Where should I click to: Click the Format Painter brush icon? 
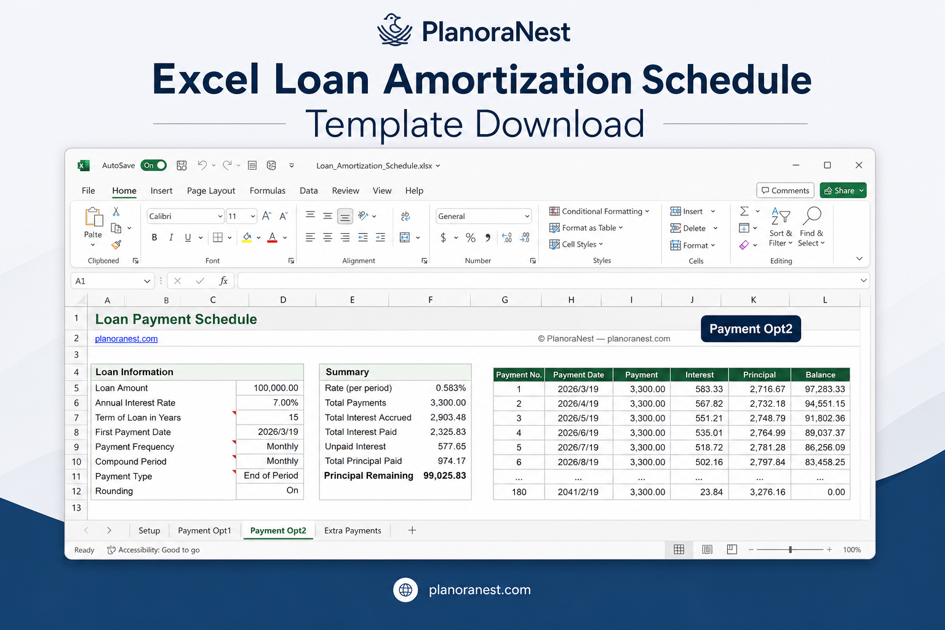[x=116, y=245]
